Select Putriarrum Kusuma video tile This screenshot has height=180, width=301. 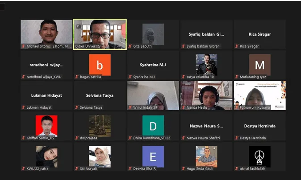coord(260,95)
